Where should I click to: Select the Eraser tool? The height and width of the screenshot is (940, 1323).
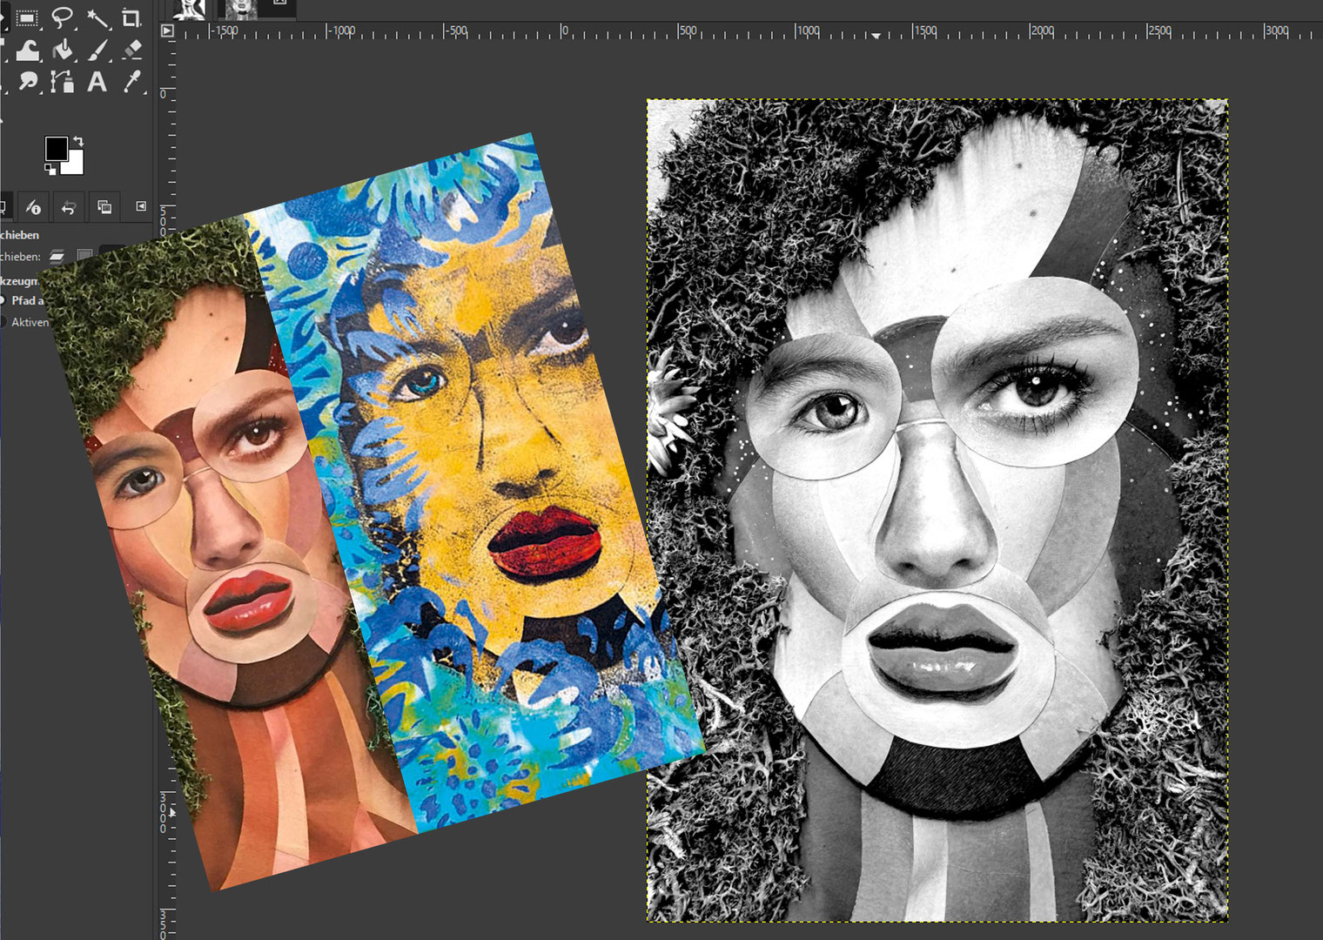click(132, 50)
